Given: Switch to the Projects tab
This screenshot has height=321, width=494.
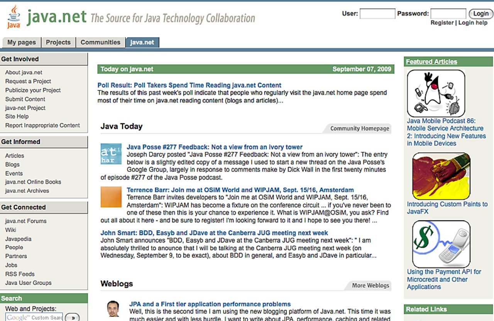Looking at the screenshot, I should tap(58, 42).
